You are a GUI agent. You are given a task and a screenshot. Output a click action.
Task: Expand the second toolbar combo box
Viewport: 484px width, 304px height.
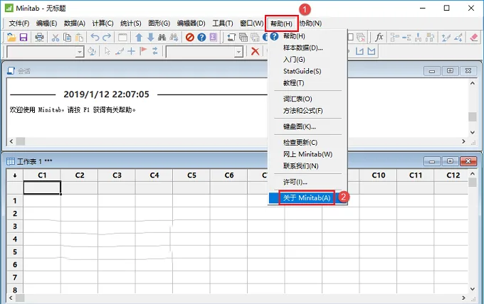pyautogui.click(x=238, y=52)
